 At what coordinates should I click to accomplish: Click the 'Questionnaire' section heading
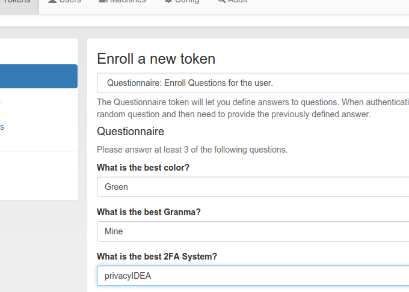pos(131,132)
